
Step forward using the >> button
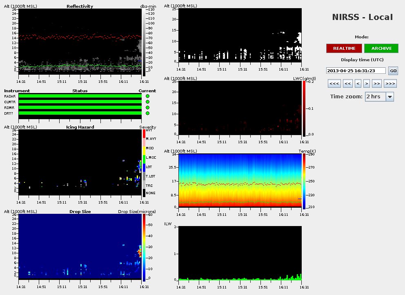[377, 84]
